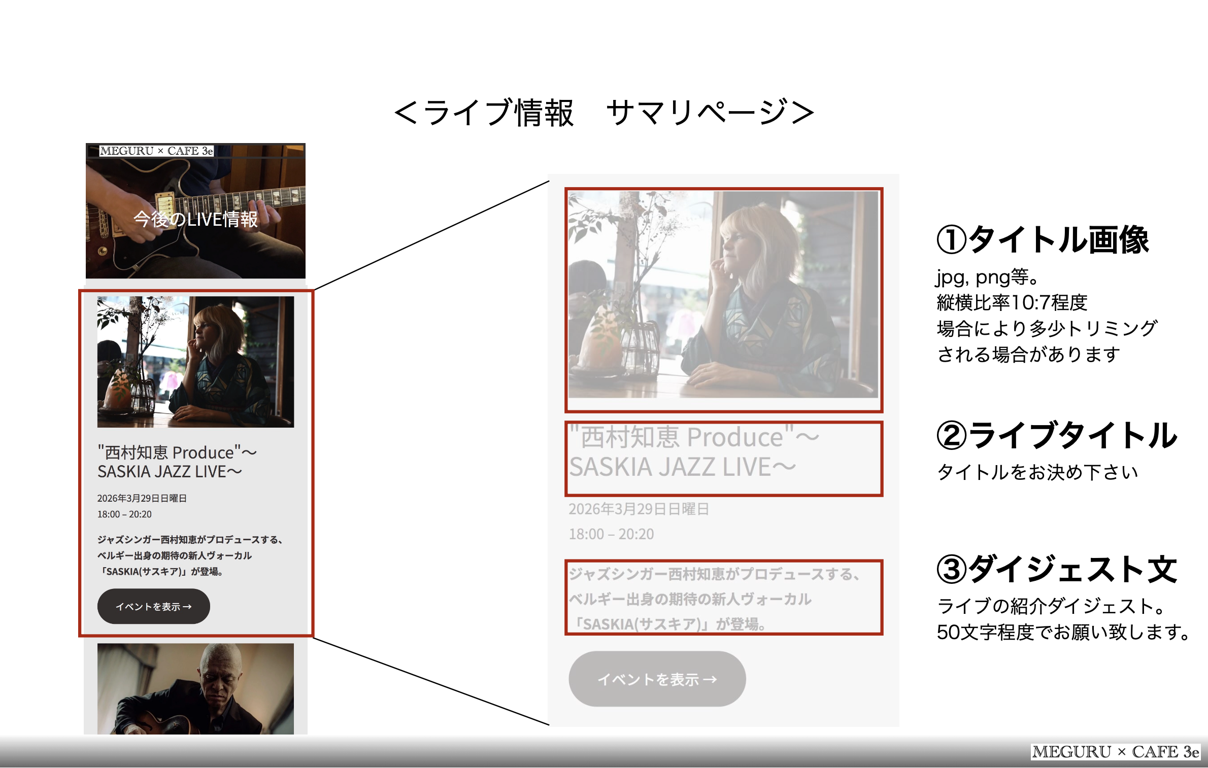Click the faded 18:00 – 20:20 time text
1208x768 pixels.
pyautogui.click(x=611, y=534)
